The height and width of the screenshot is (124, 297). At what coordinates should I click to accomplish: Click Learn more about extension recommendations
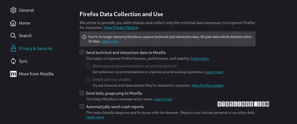[214, 72]
